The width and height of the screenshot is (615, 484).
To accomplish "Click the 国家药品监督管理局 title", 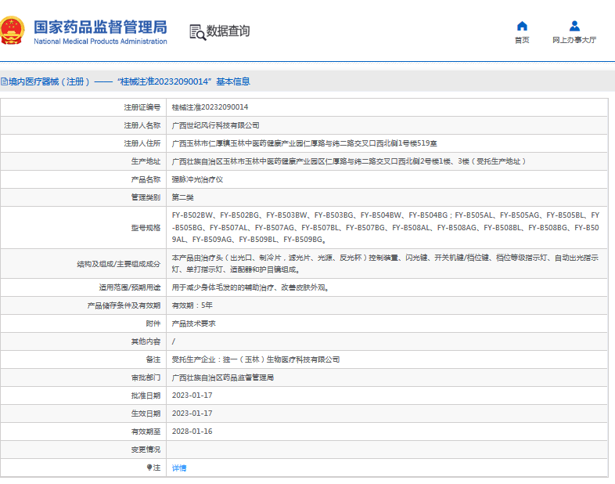I will click(100, 27).
